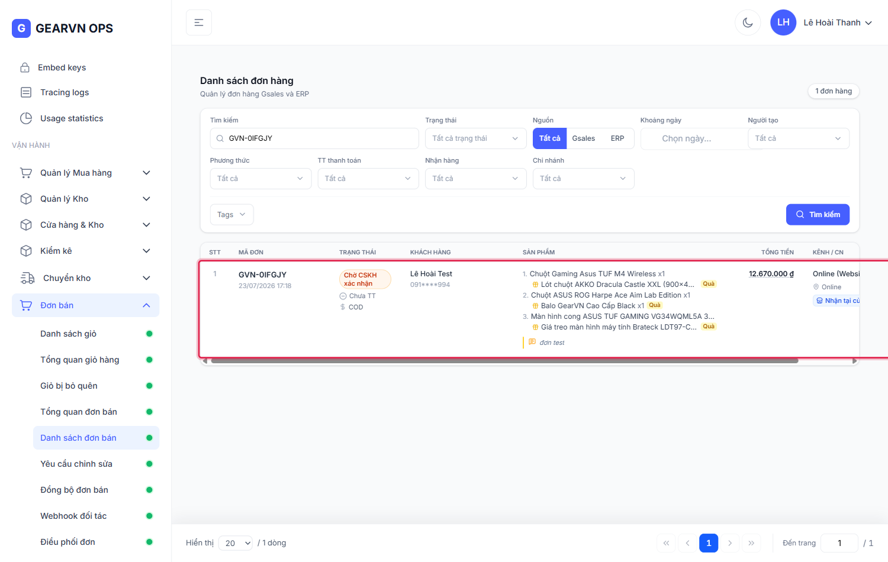
Task: Click the LH user avatar
Action: 783,22
